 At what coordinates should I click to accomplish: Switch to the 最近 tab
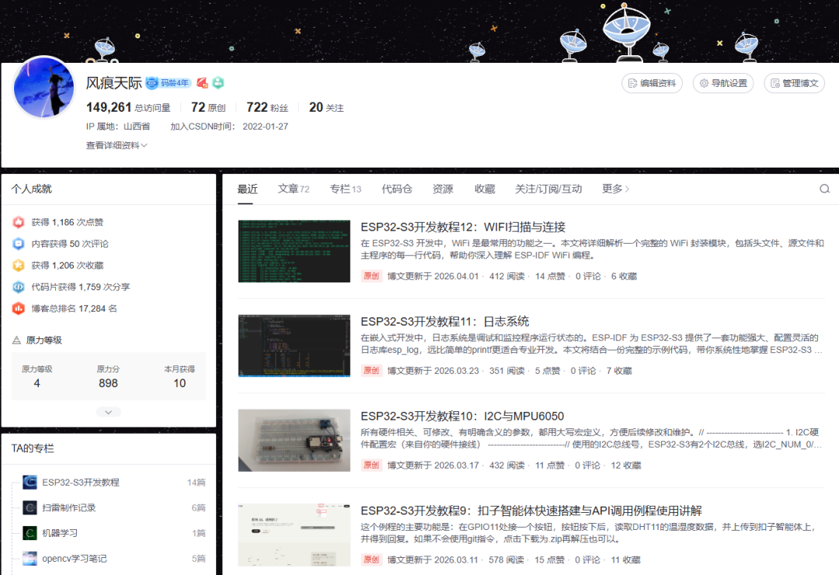pyautogui.click(x=248, y=189)
